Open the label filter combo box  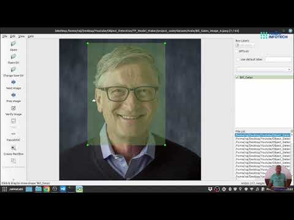pyautogui.click(x=264, y=70)
